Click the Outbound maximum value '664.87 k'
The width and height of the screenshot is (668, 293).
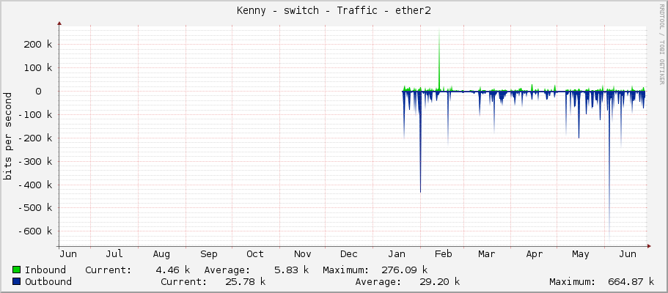coord(631,281)
